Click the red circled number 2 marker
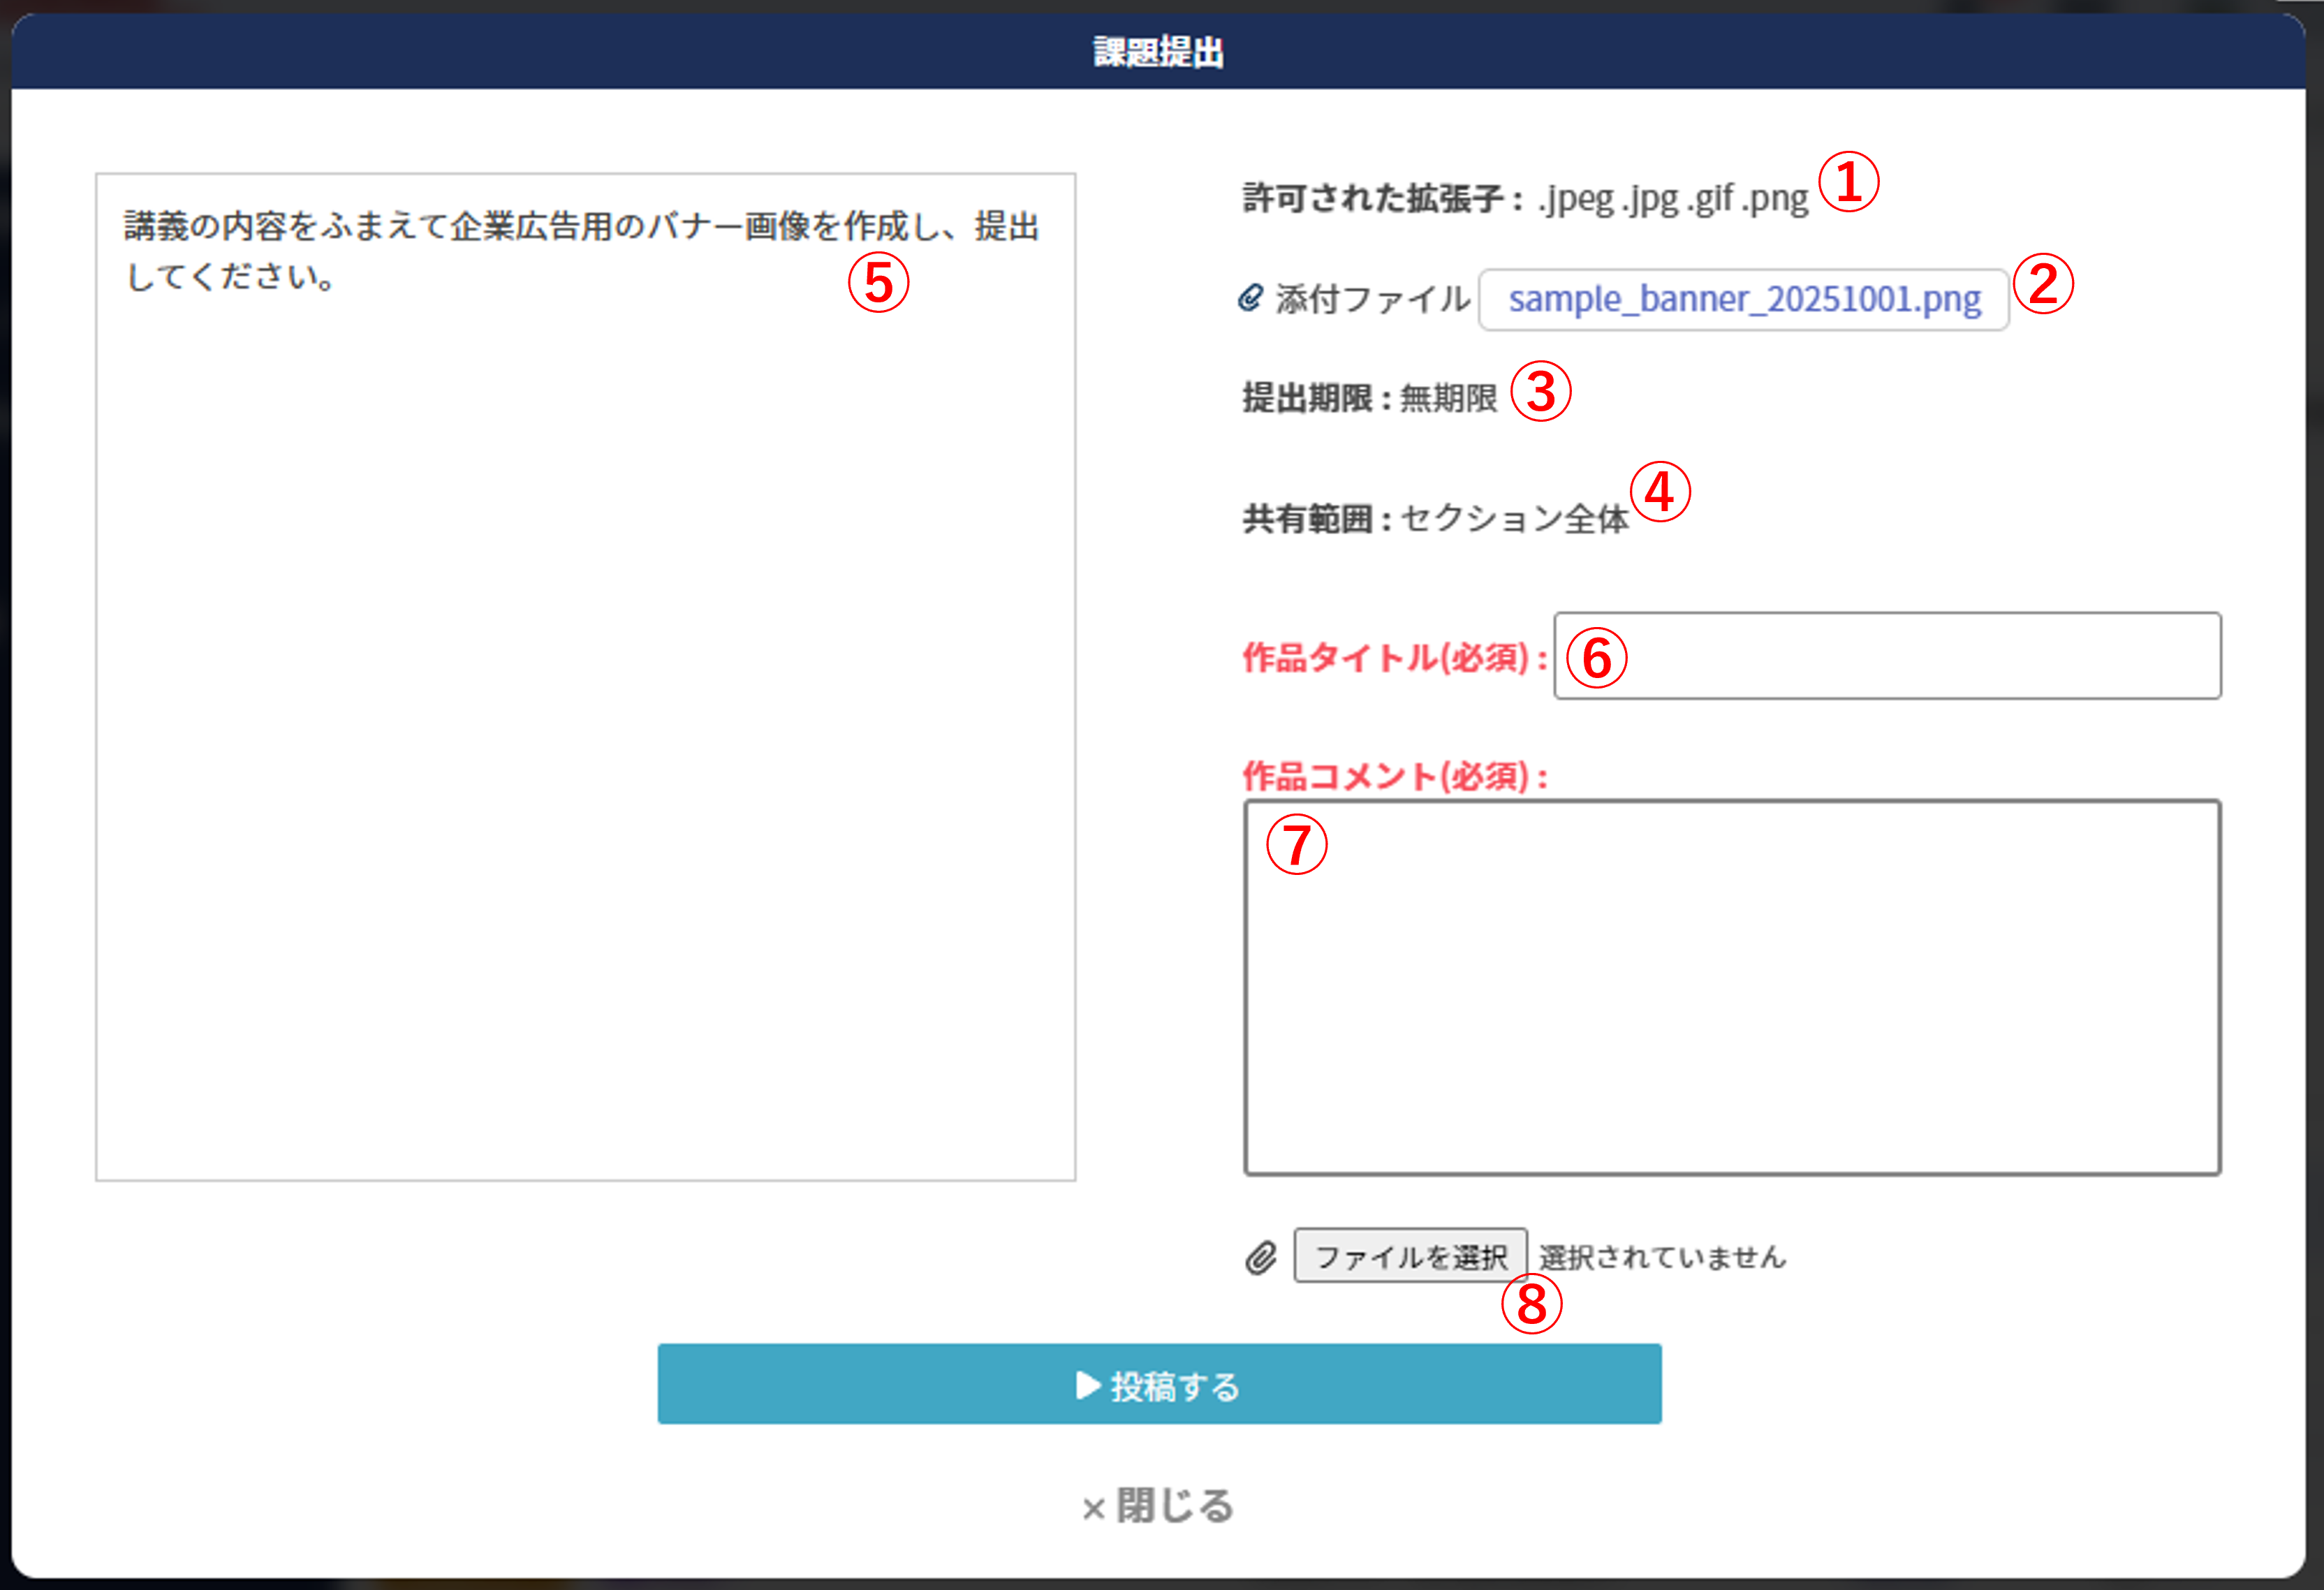Screen dimensions: 2324x1590 pyautogui.click(x=2043, y=284)
